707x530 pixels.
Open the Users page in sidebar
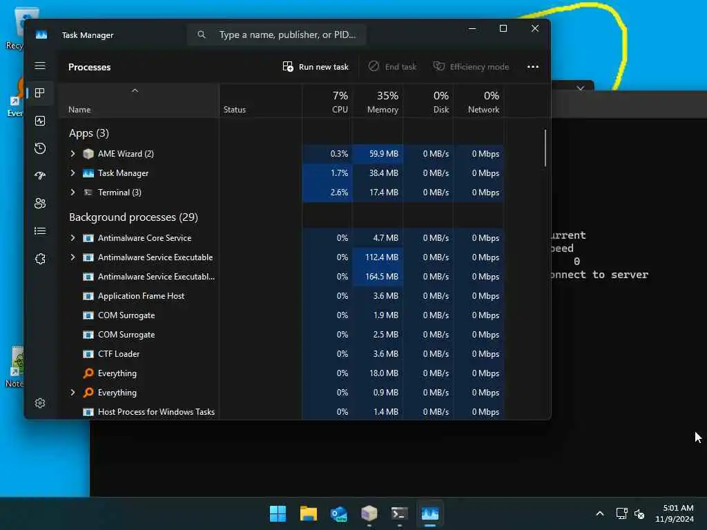[40, 204]
